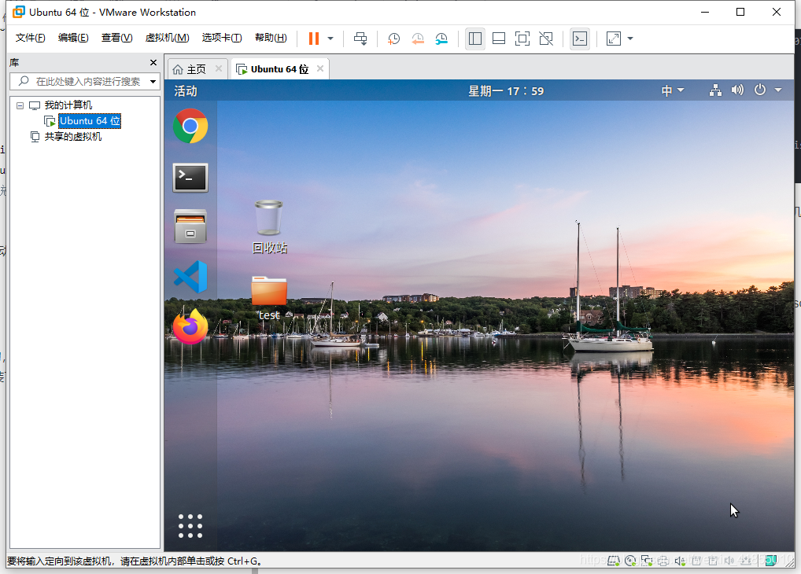Select the 回收站 trash desktop icon

coord(269,227)
